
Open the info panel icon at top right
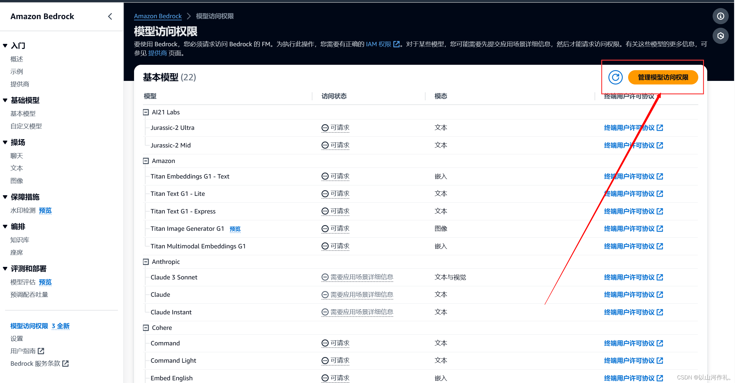tap(720, 16)
